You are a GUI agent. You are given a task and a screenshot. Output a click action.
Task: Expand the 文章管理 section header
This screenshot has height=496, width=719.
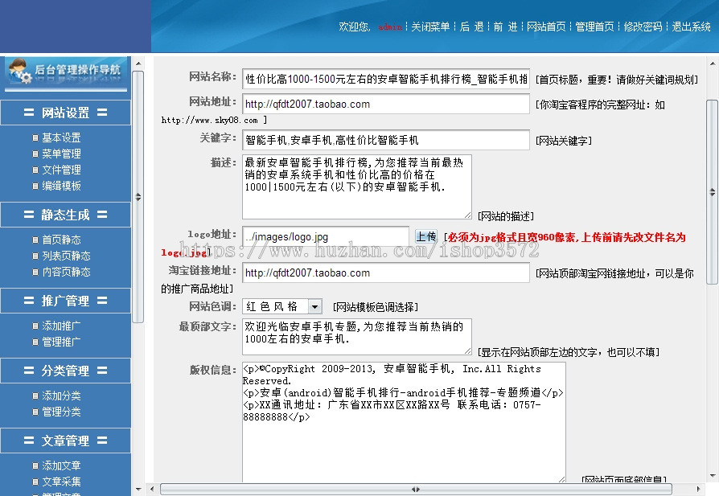[x=65, y=441]
